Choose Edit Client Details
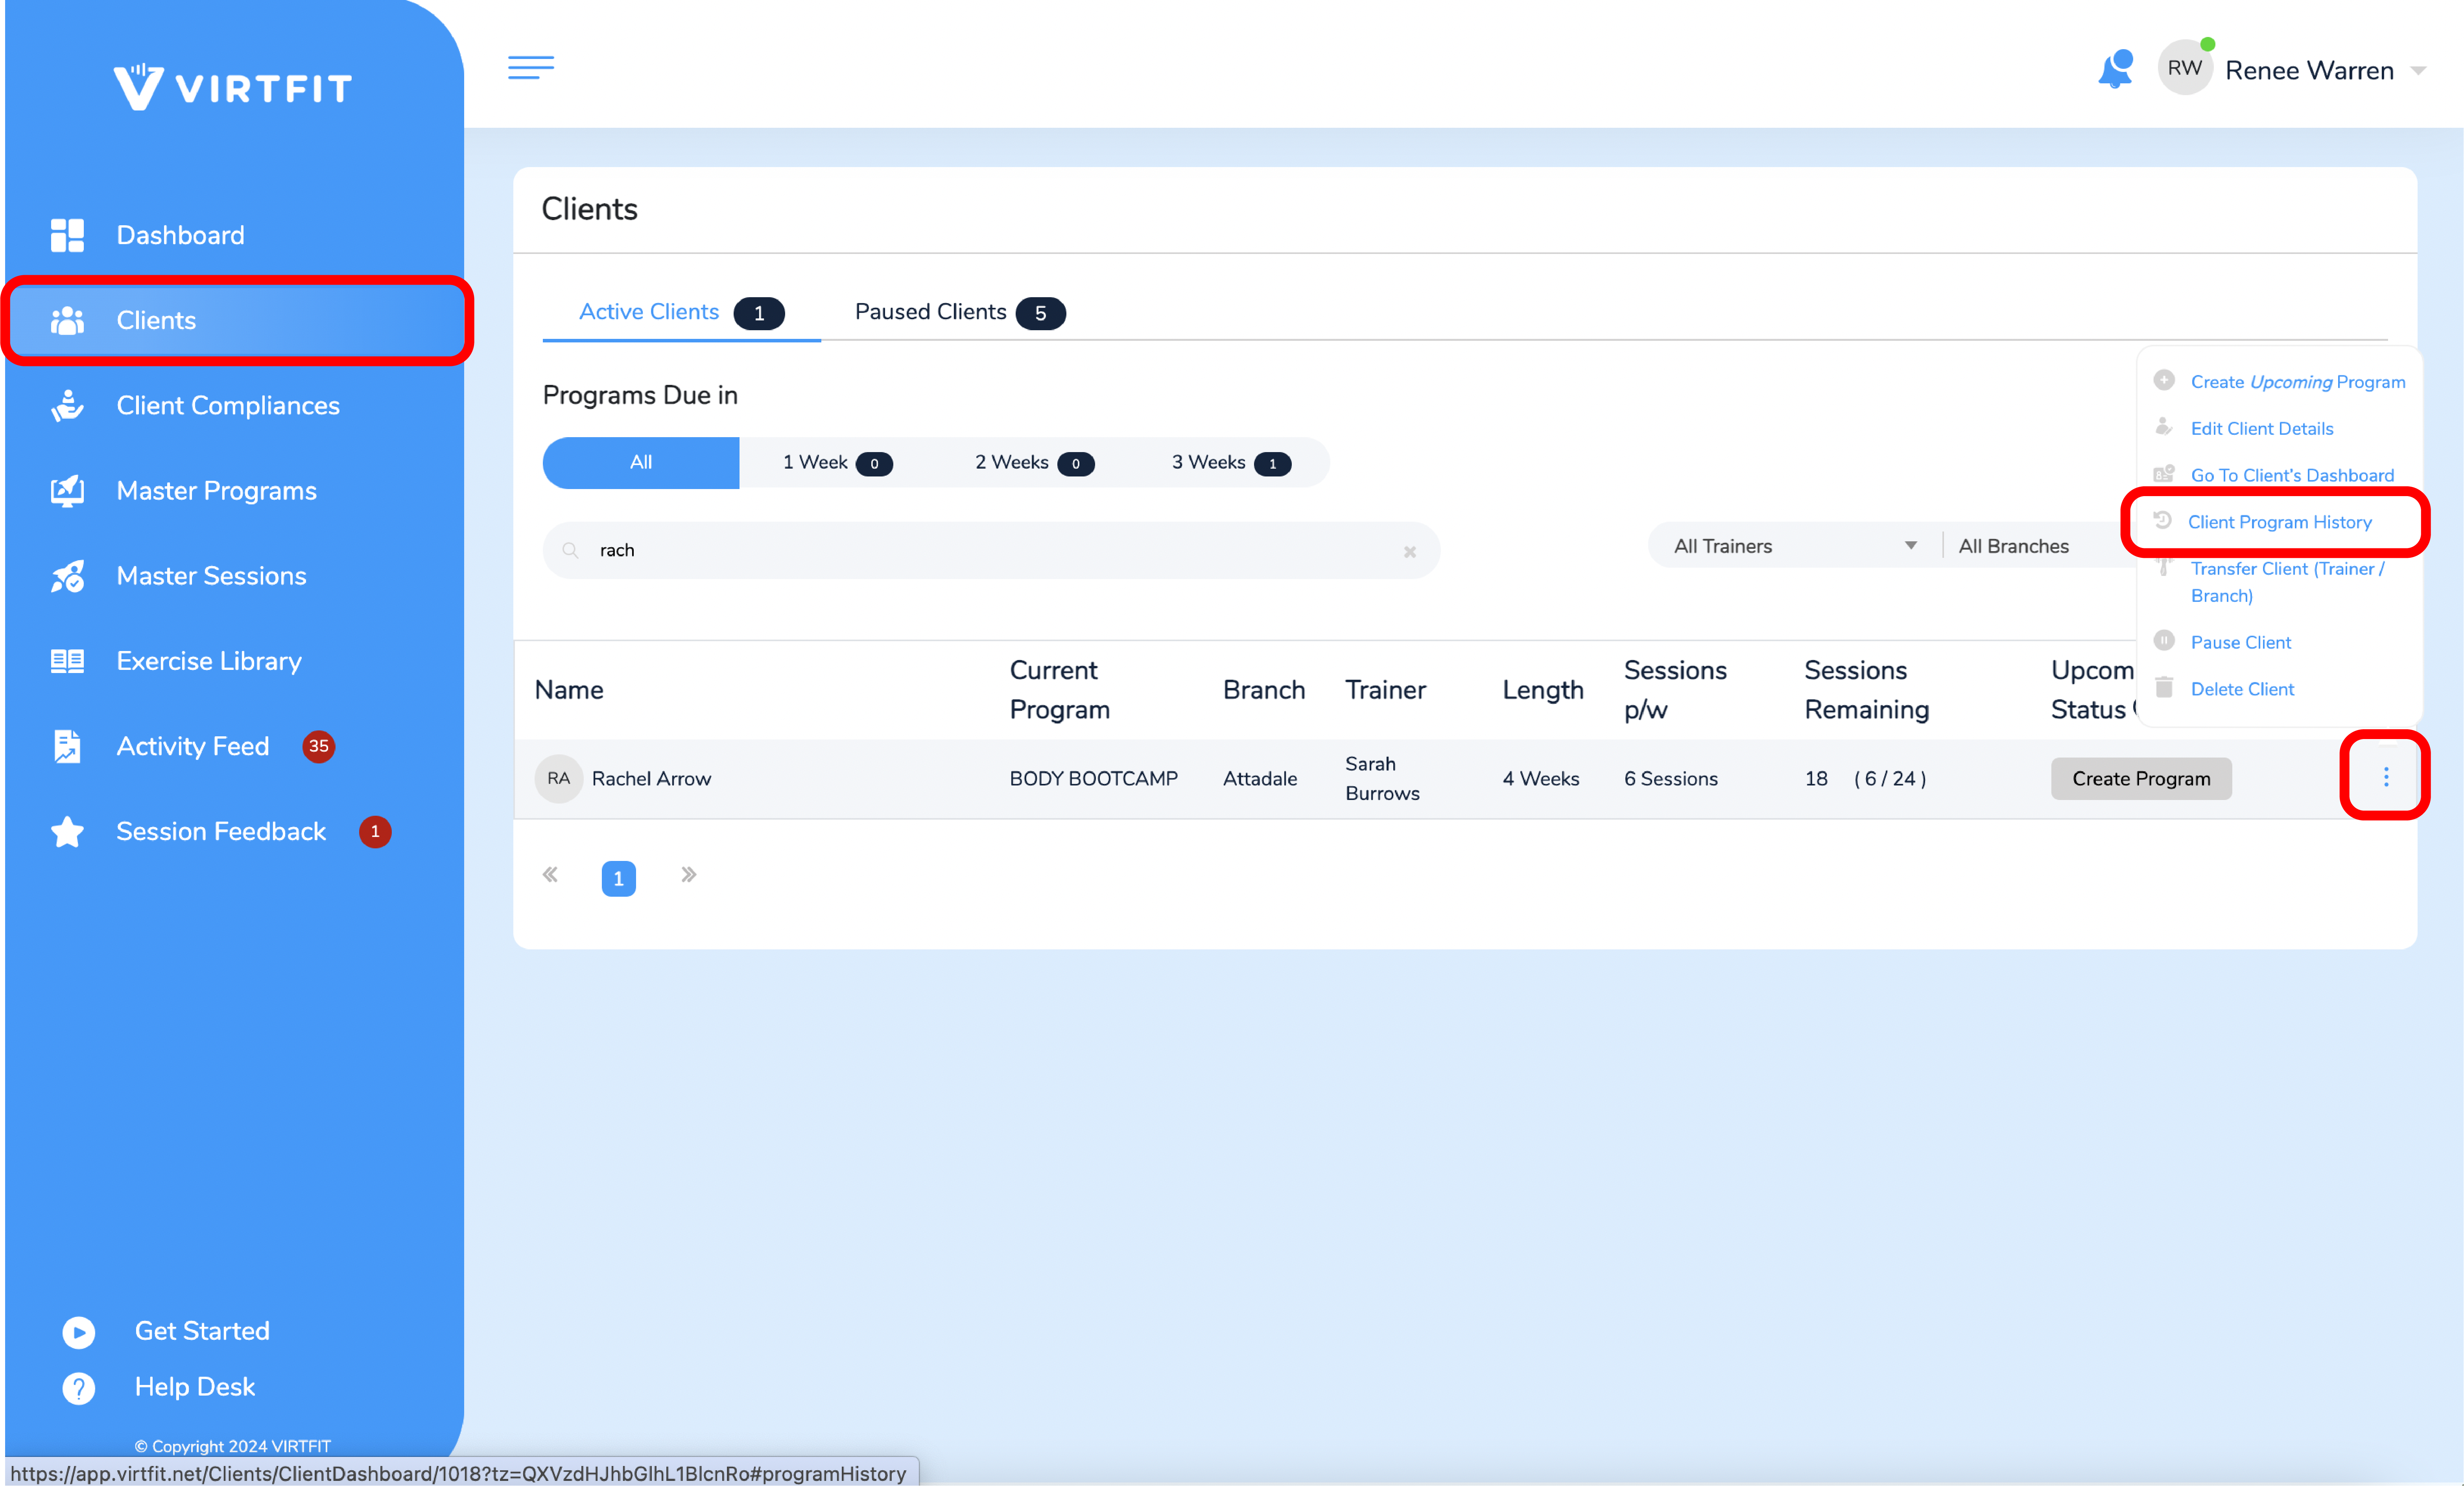This screenshot has height=1486, width=2464. click(x=2261, y=429)
